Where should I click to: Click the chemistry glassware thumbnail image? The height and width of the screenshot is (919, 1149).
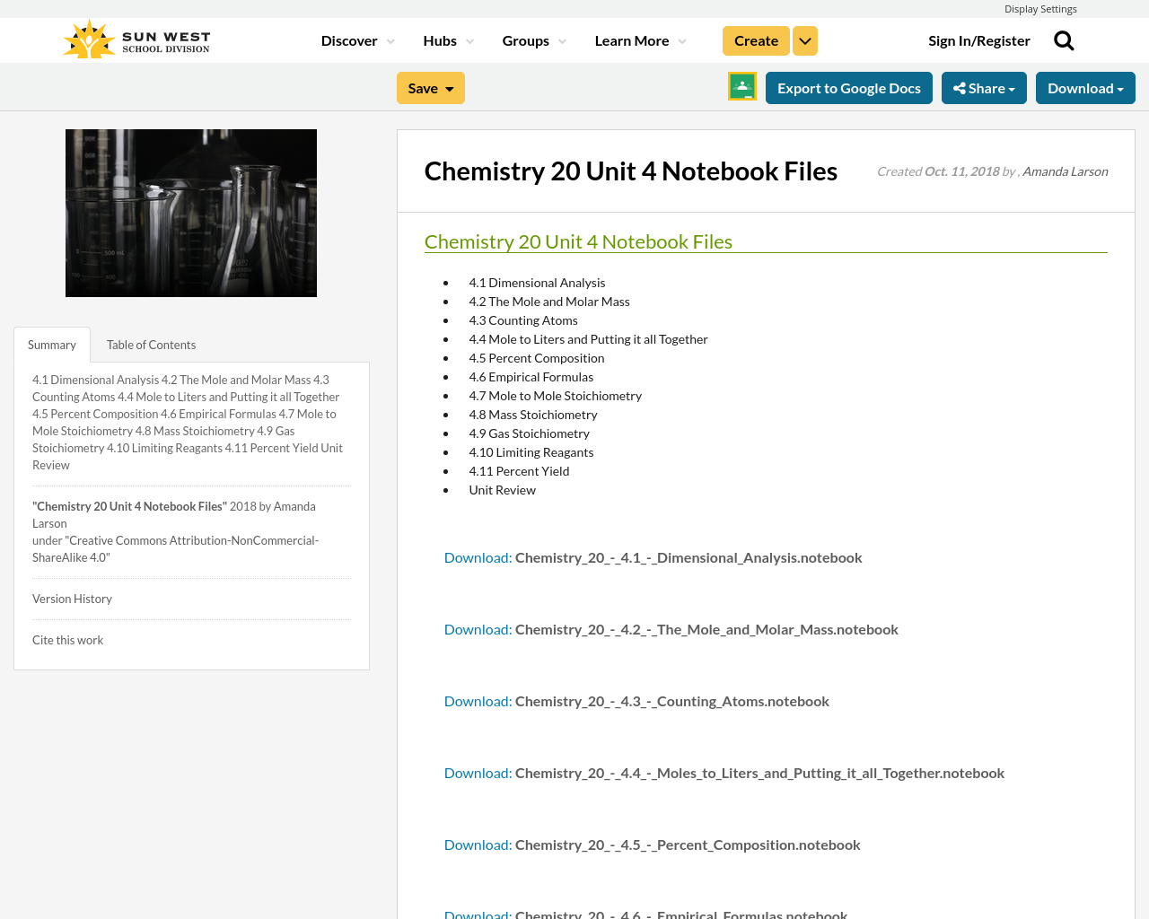point(191,213)
